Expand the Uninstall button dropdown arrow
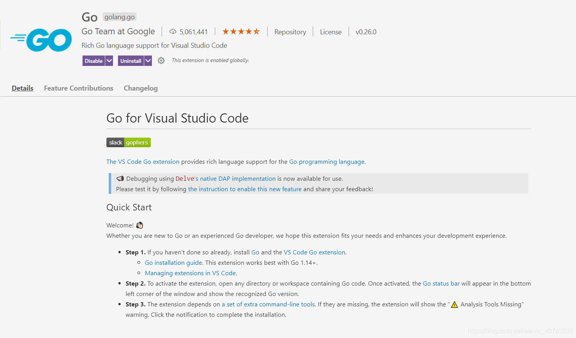The height and width of the screenshot is (338, 576). click(148, 61)
